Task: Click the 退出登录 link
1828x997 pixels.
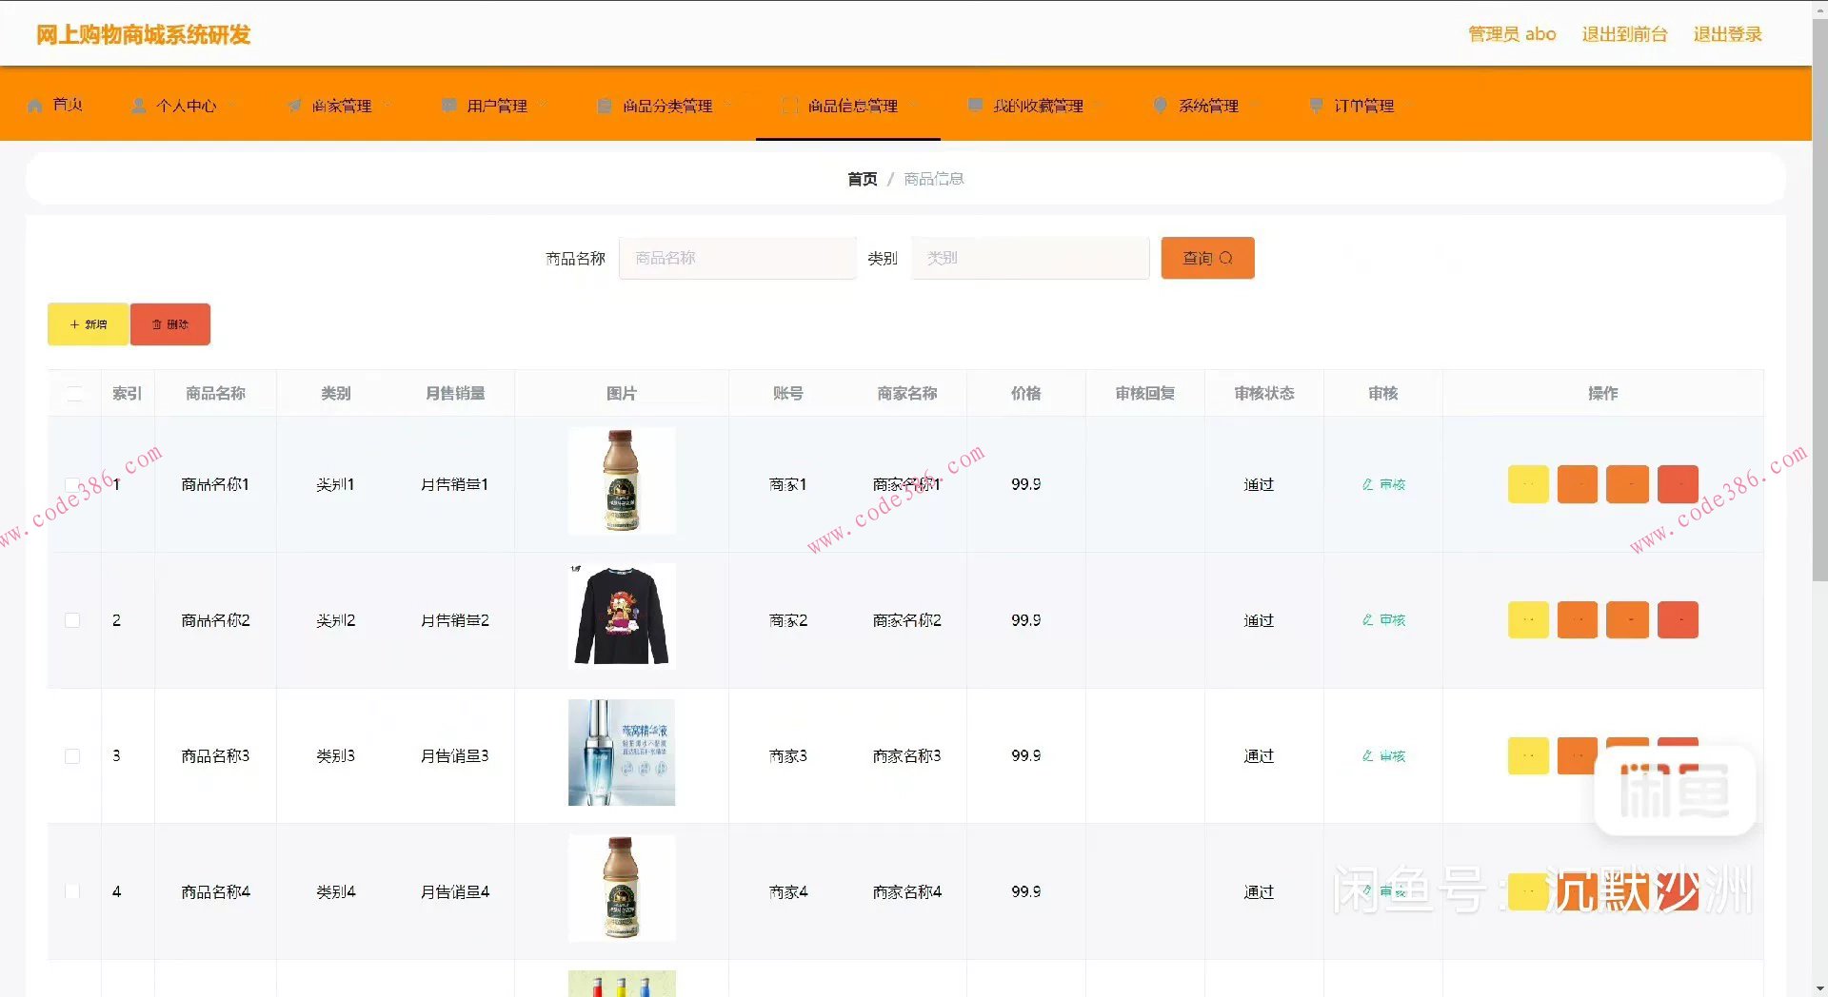Action: [x=1727, y=34]
